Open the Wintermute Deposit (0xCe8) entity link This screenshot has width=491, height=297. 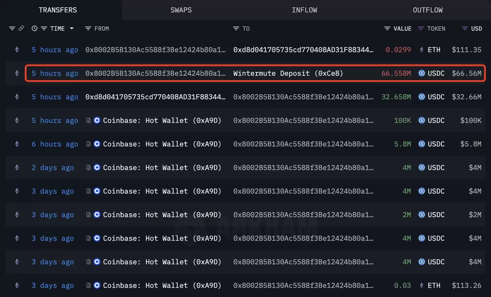tap(288, 74)
